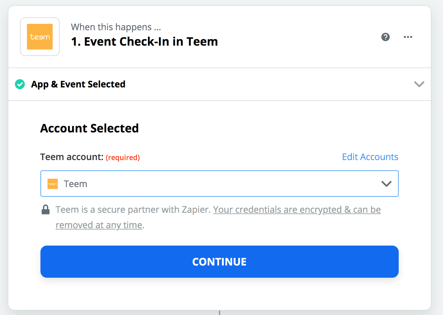Open the three-dot step options menu
This screenshot has height=315, width=443.
(x=408, y=37)
